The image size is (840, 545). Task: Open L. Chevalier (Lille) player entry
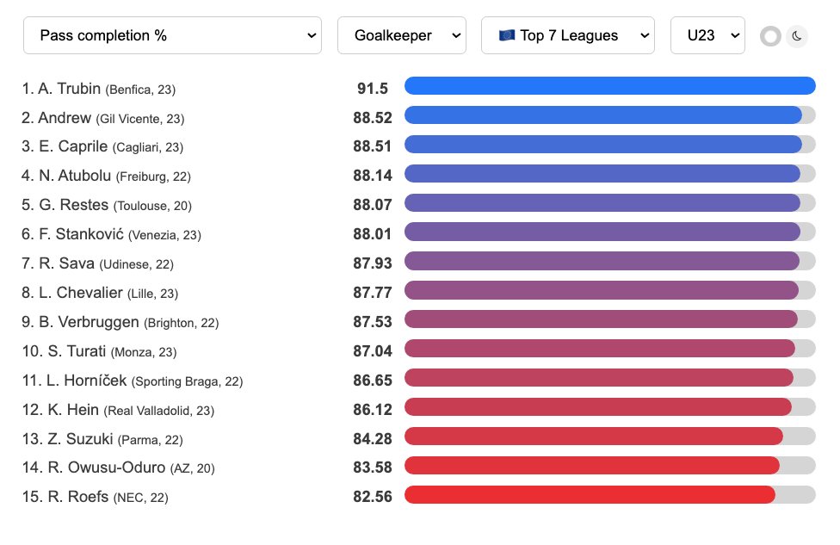[x=100, y=293]
